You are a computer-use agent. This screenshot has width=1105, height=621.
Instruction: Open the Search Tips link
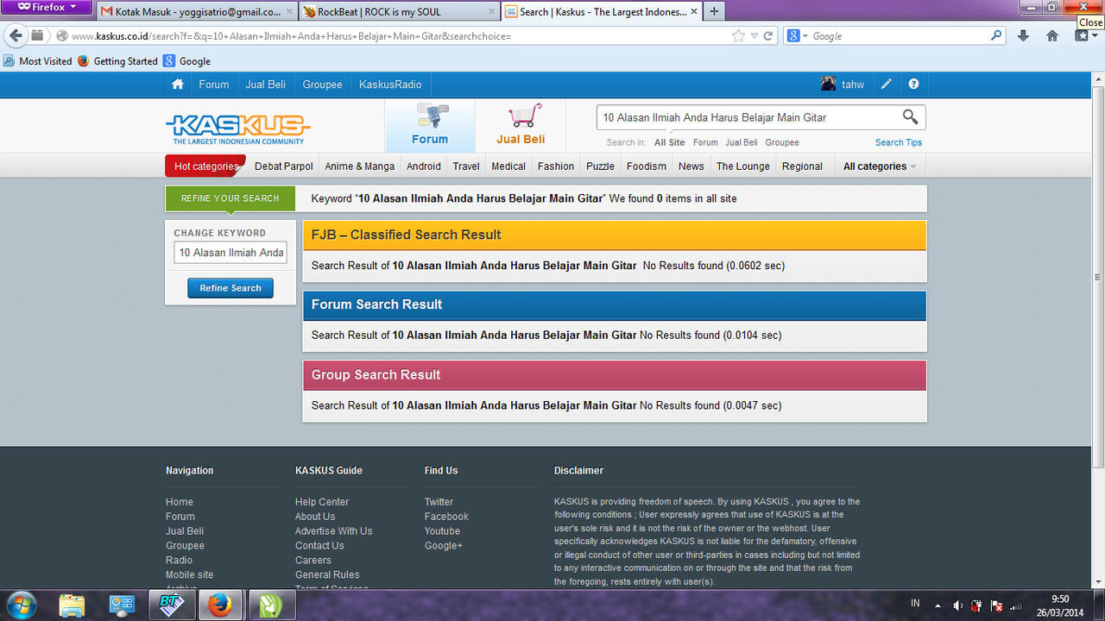click(898, 142)
